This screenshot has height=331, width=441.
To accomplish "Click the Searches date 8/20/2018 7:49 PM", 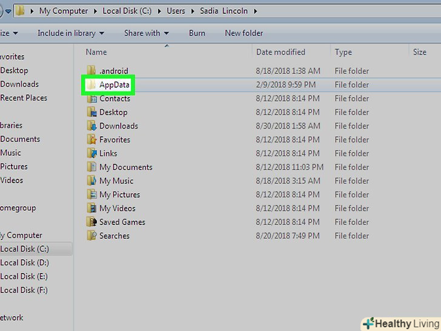I will tap(288, 236).
